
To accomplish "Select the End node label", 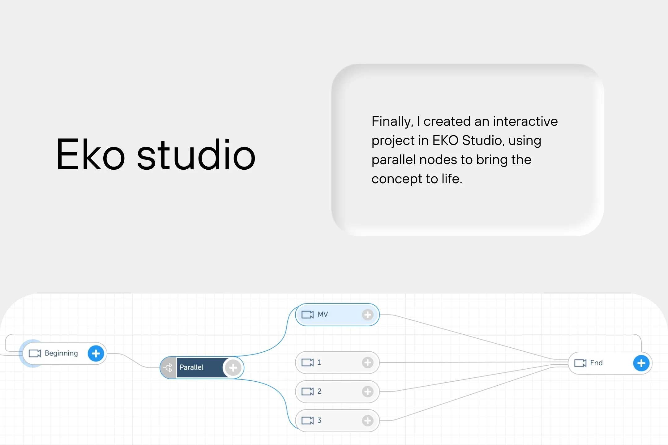I will click(x=596, y=363).
